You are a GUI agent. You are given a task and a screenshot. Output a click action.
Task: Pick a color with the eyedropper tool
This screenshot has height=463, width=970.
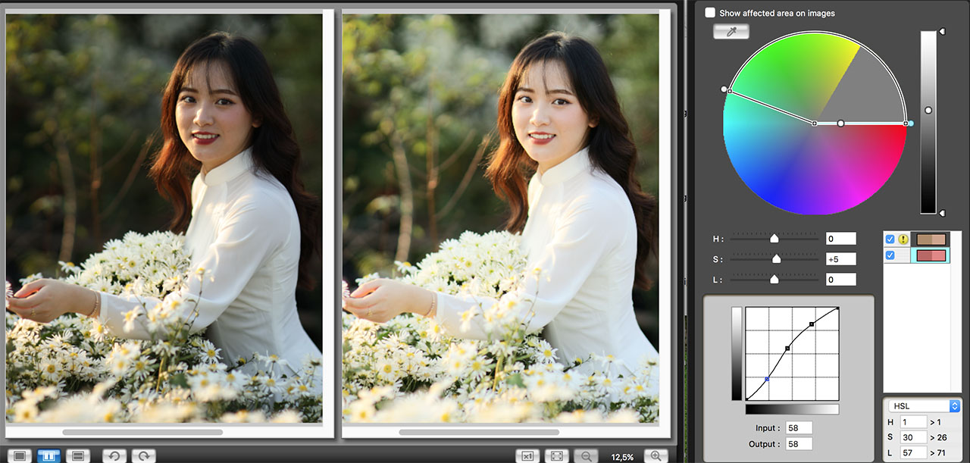731,31
